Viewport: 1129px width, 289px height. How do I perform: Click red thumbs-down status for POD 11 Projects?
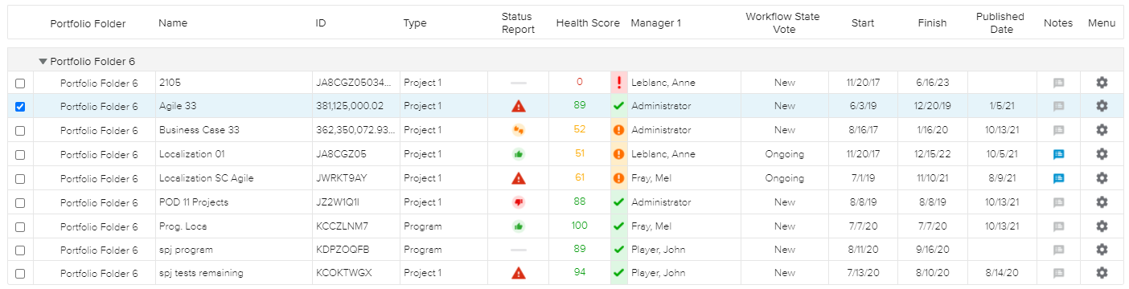pos(518,202)
